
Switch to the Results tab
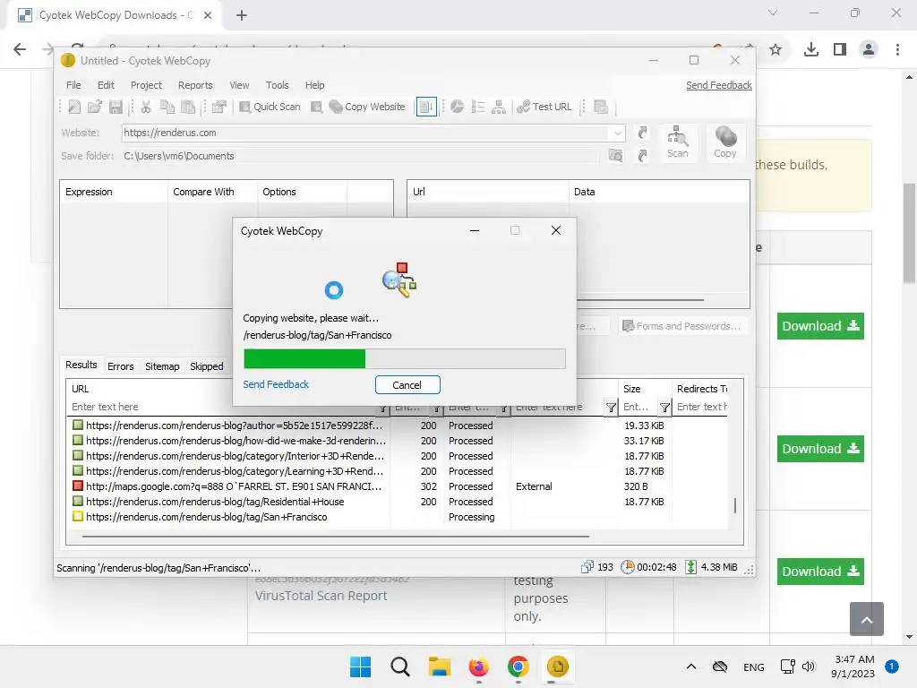[81, 365]
